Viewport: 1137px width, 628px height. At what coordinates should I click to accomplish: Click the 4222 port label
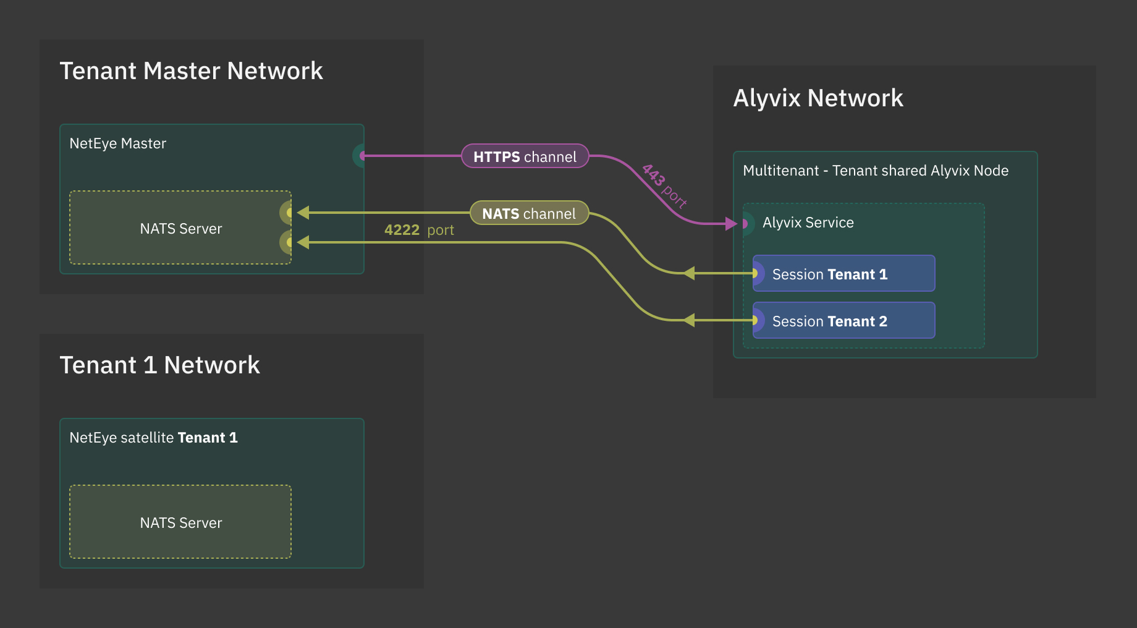(x=419, y=230)
